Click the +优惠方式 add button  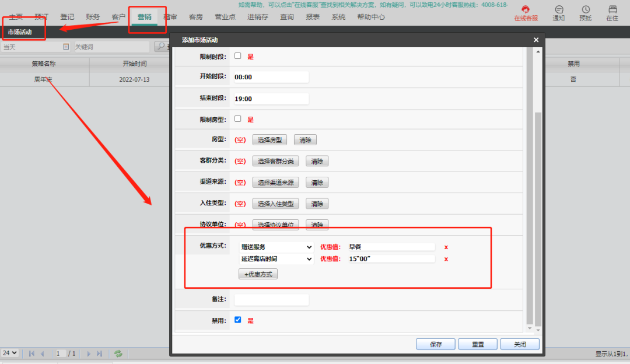(258, 274)
